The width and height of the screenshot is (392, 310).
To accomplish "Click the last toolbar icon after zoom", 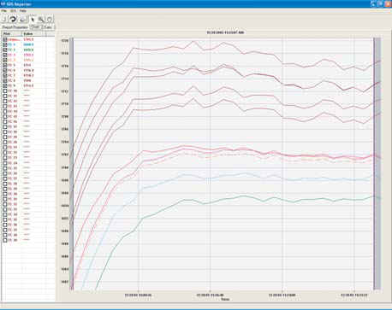I will 50,19.
